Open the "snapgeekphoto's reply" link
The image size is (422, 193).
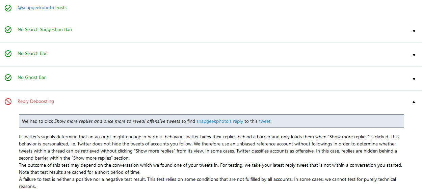pyautogui.click(x=219, y=121)
